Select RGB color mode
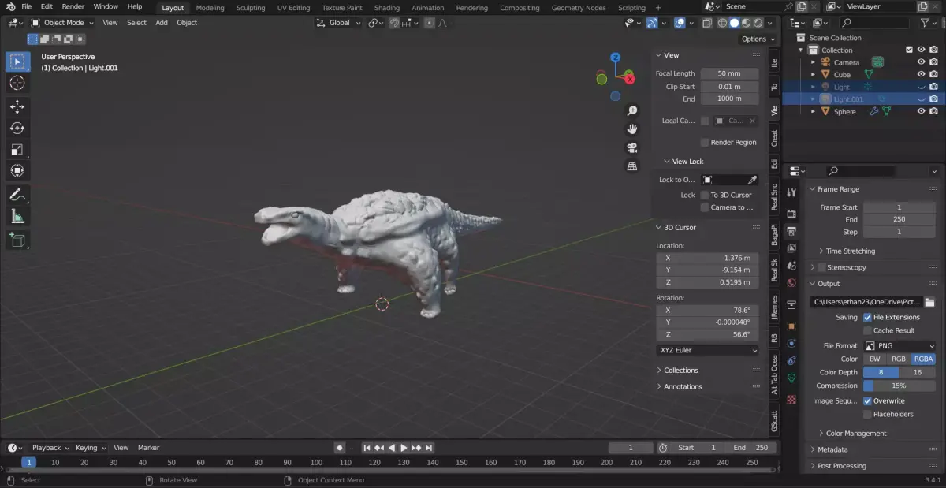 click(x=899, y=359)
